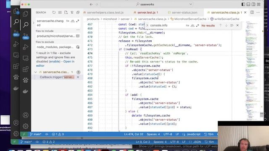
Task: Click the enable link in search message
Action: (x=55, y=62)
